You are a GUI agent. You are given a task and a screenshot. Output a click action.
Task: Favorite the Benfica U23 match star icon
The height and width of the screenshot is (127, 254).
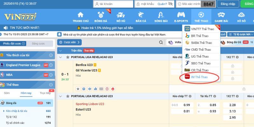tap(78, 89)
